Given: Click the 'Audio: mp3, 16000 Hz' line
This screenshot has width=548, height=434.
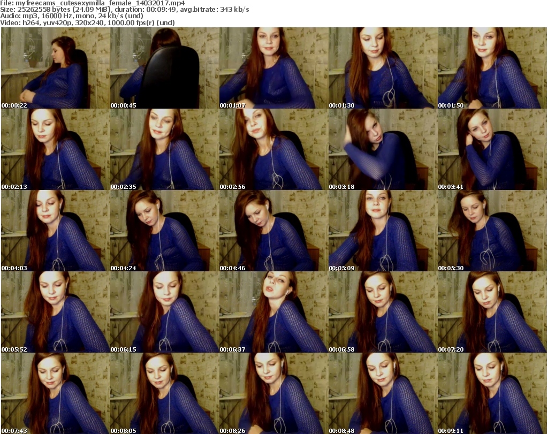Looking at the screenshot, I should 72,16.
